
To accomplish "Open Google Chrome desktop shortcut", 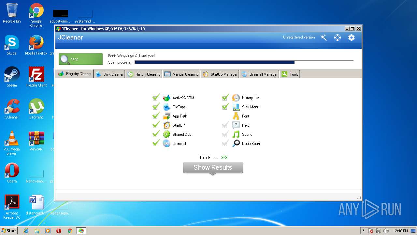I will (36, 15).
